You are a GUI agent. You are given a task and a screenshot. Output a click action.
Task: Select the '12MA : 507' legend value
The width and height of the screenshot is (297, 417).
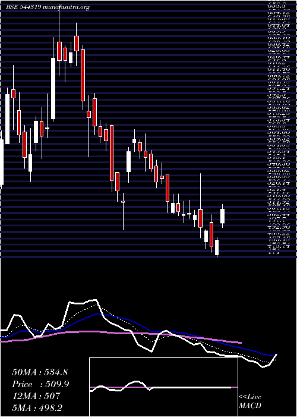click(x=36, y=396)
